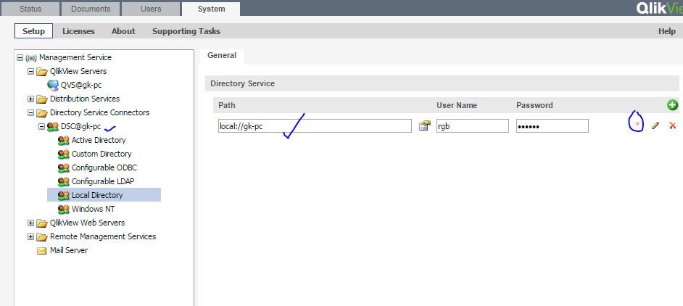This screenshot has height=306, width=683.
Task: Click the Password input field
Action: coord(552,125)
